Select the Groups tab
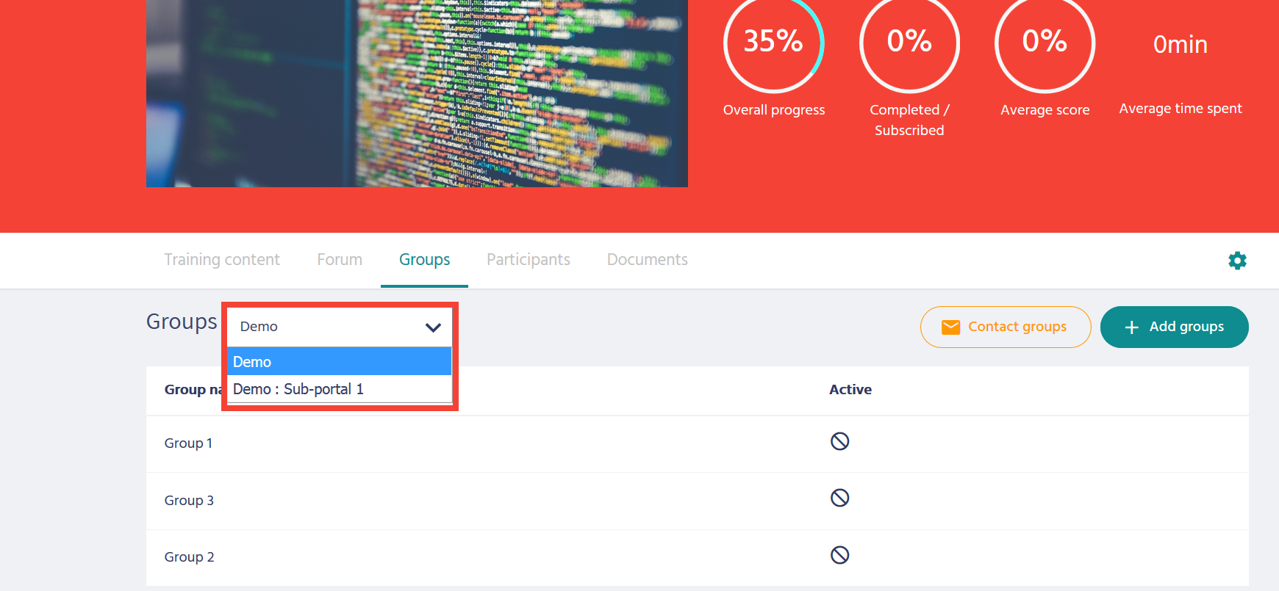This screenshot has height=591, width=1279. tap(424, 260)
